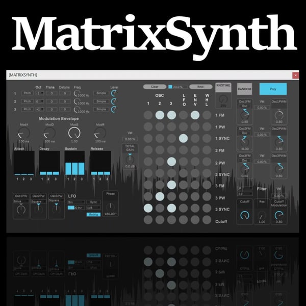Click the Osc1FM knob
This screenshot has height=306, width=306.
point(244,115)
